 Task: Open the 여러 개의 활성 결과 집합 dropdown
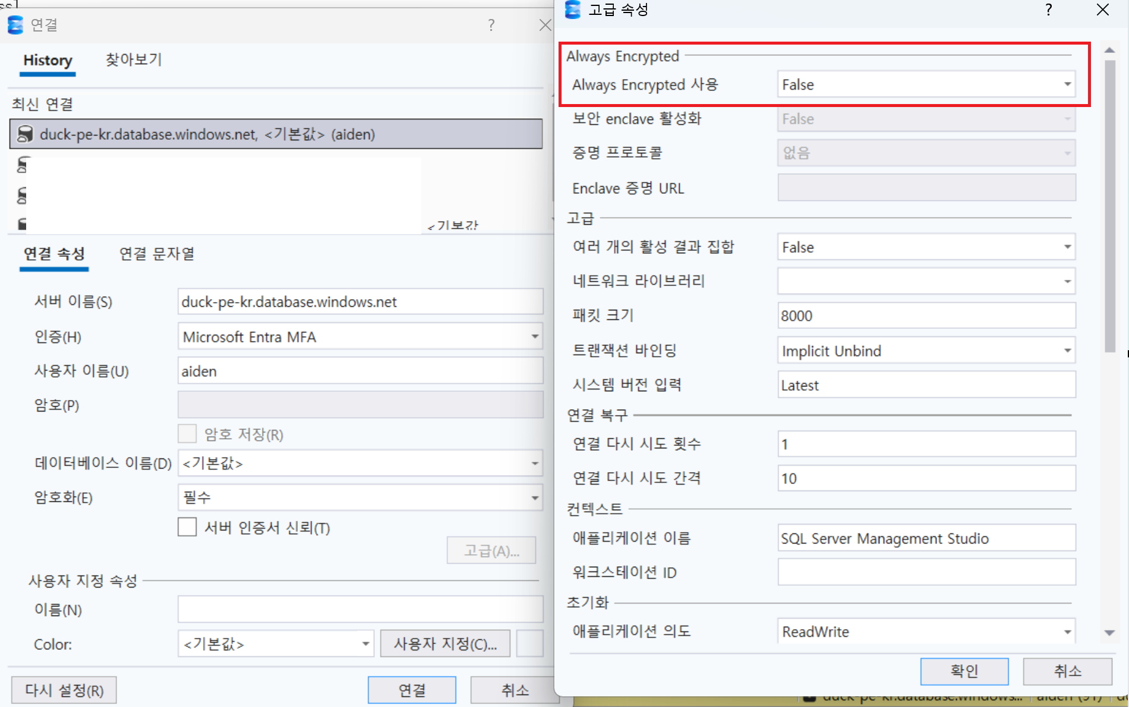tap(926, 247)
